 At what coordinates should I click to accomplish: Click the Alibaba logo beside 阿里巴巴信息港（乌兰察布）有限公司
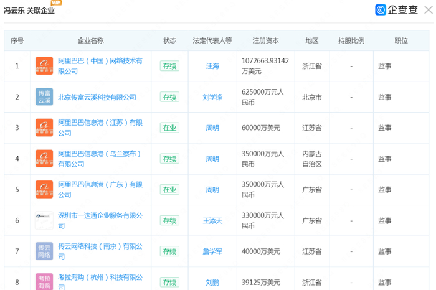pos(44,158)
